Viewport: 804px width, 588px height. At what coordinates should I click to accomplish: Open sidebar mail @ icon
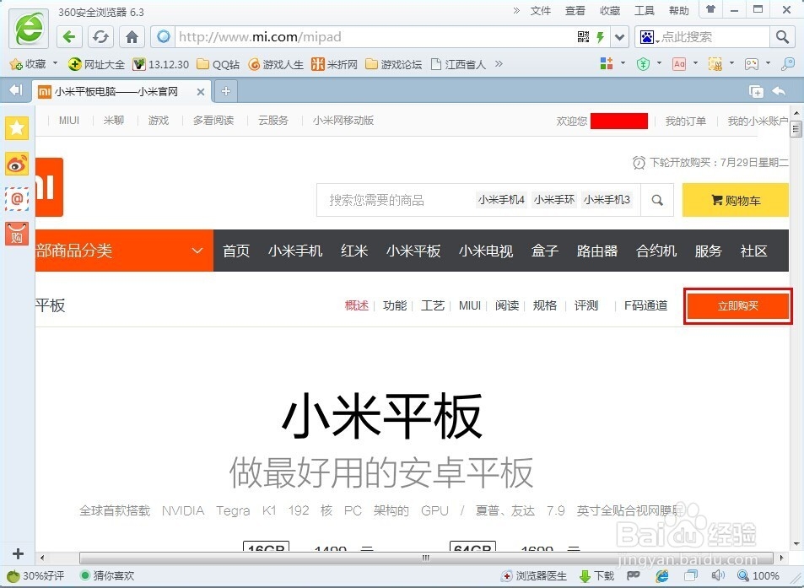click(16, 199)
